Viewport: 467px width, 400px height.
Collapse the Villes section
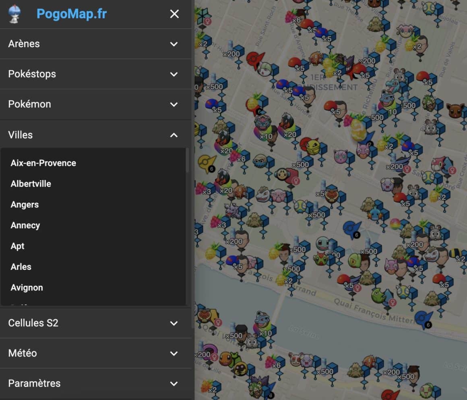(x=95, y=135)
